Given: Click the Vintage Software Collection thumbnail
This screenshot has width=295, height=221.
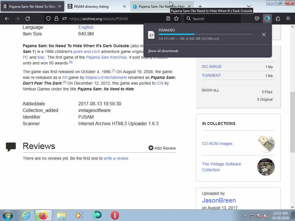Looking at the screenshot, I should pos(266,167).
